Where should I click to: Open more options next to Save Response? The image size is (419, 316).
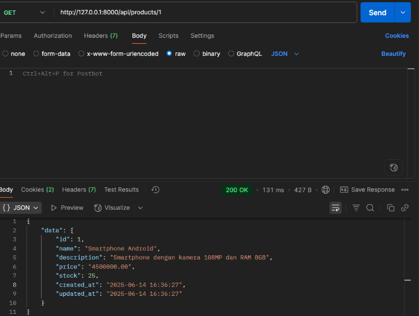pos(405,189)
